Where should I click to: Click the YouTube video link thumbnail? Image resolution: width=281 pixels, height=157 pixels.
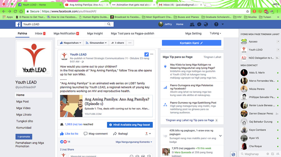(71, 106)
